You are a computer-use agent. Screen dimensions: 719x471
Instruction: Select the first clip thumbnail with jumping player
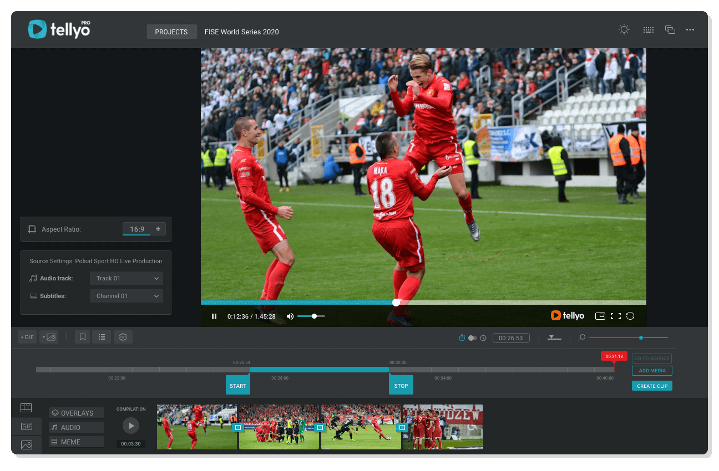click(x=197, y=427)
